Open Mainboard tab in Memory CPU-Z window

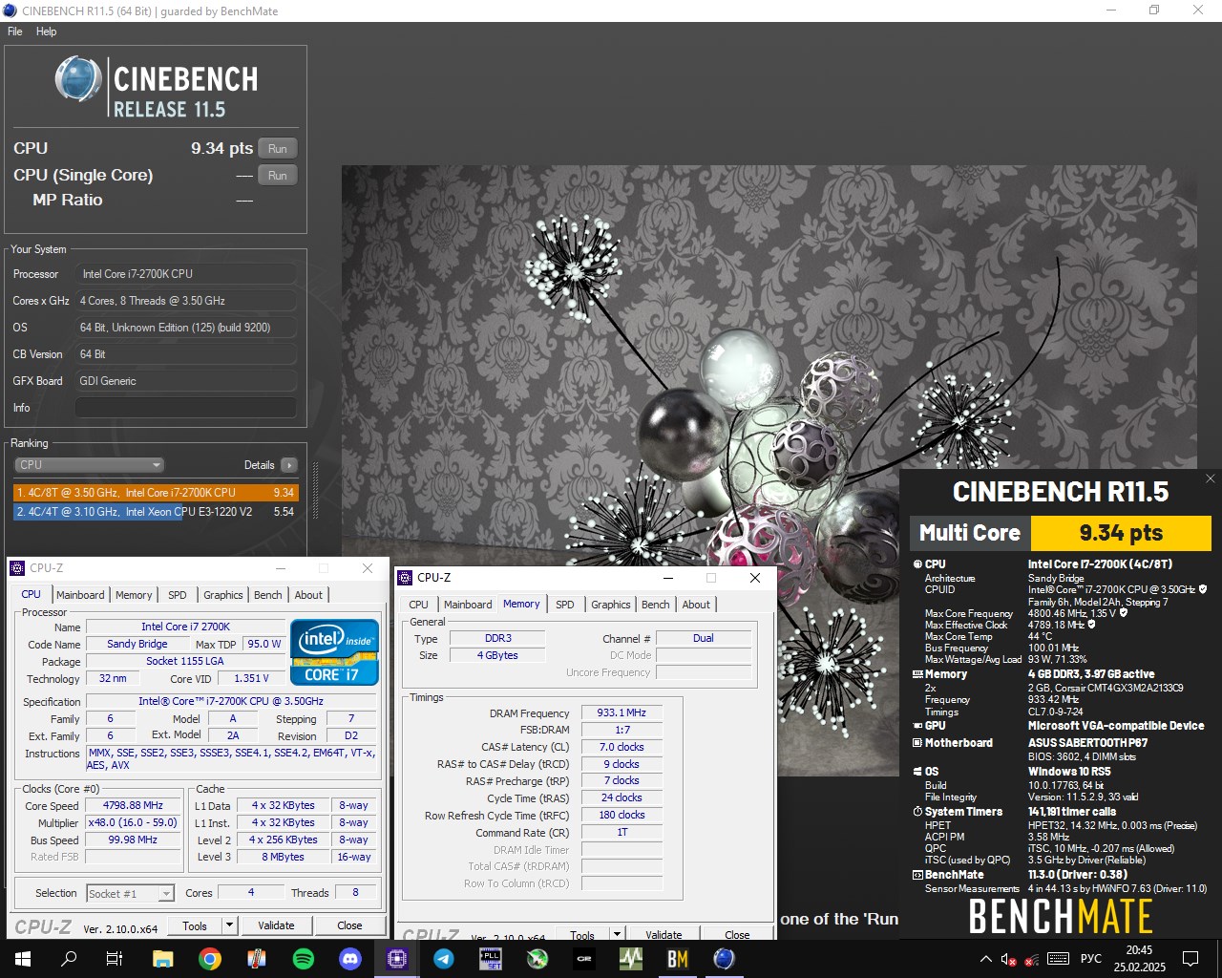pos(468,605)
